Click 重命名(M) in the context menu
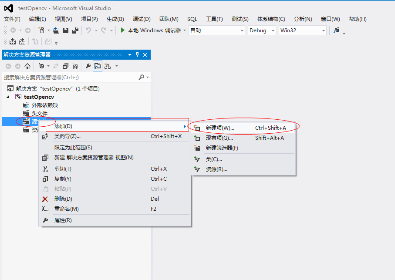Image resolution: width=395 pixels, height=280 pixels. [x=66, y=209]
